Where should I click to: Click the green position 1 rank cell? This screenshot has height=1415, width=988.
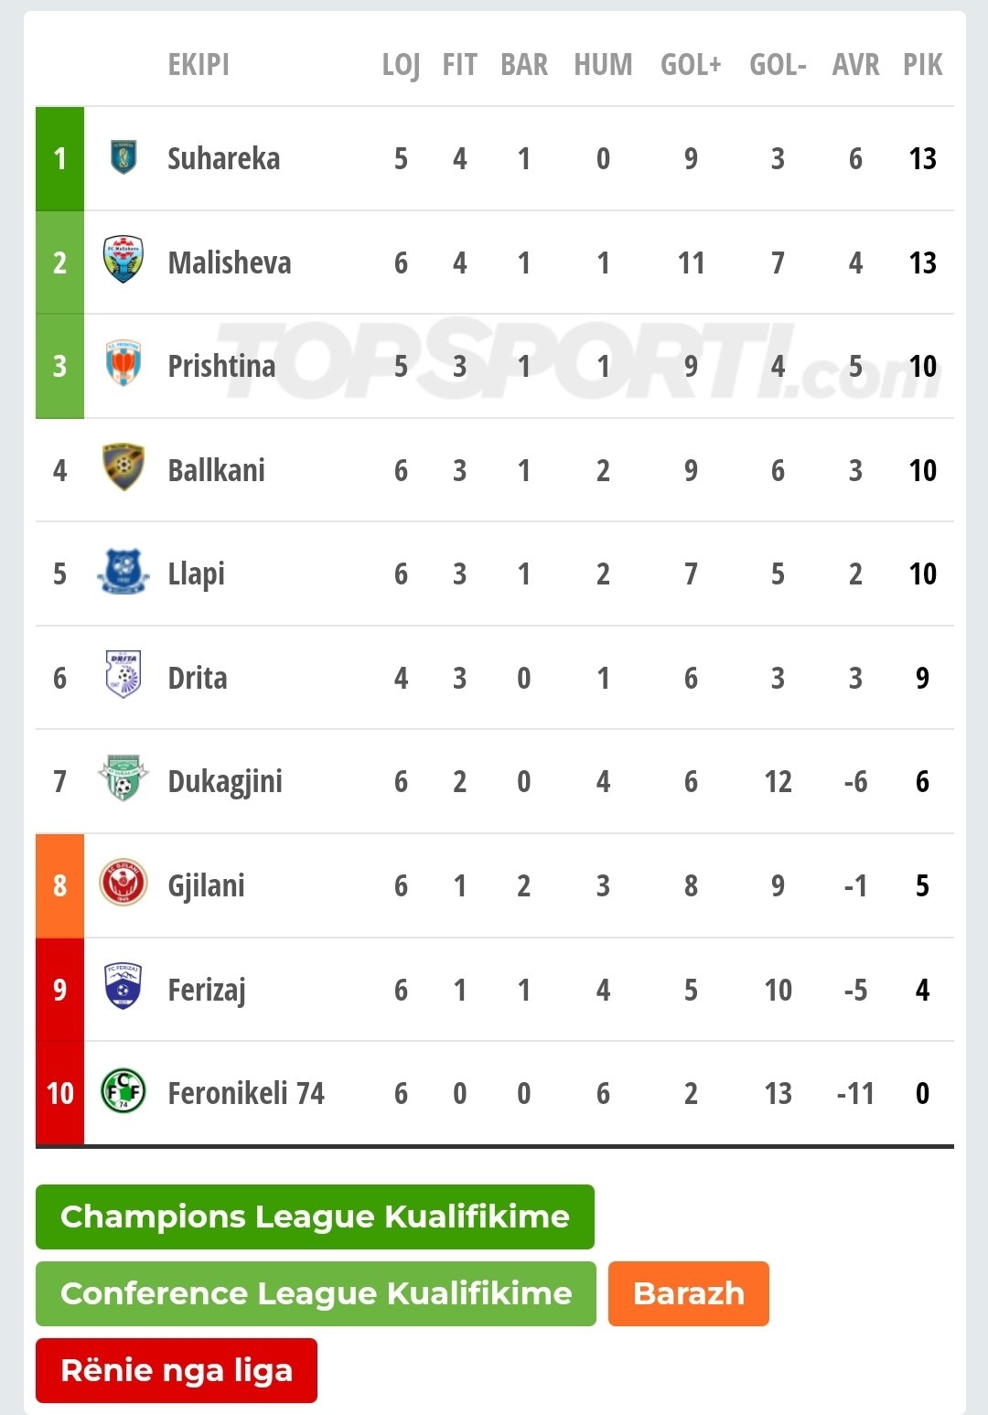(x=59, y=158)
